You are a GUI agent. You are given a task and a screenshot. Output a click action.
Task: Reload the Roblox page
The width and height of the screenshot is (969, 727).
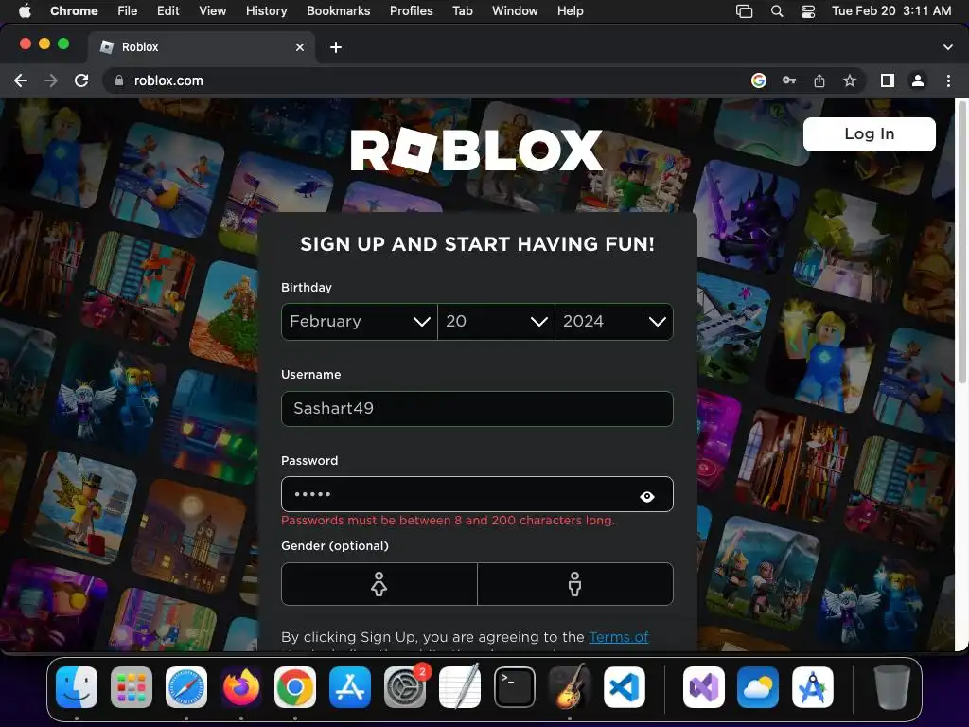(x=81, y=80)
